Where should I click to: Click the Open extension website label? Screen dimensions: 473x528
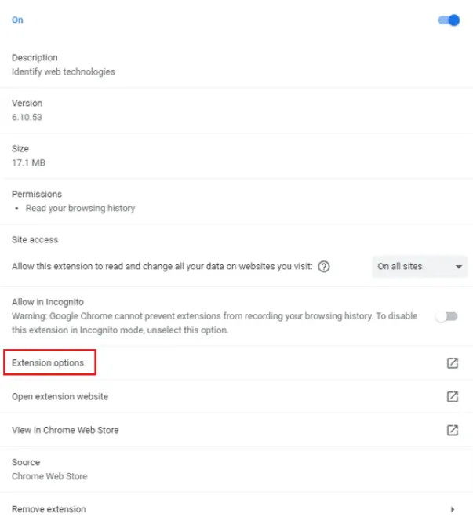60,397
